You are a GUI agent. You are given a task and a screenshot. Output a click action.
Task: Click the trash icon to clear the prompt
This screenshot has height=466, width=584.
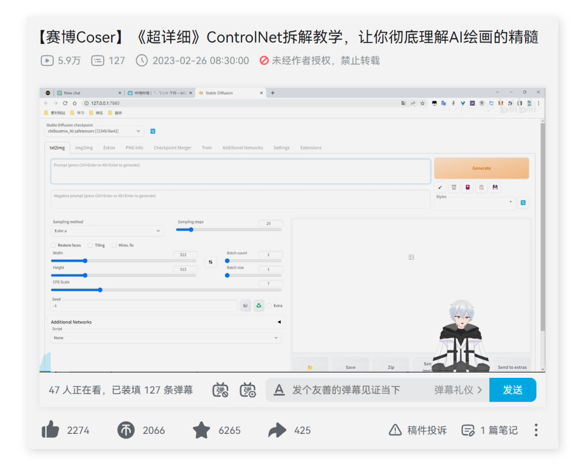point(454,187)
